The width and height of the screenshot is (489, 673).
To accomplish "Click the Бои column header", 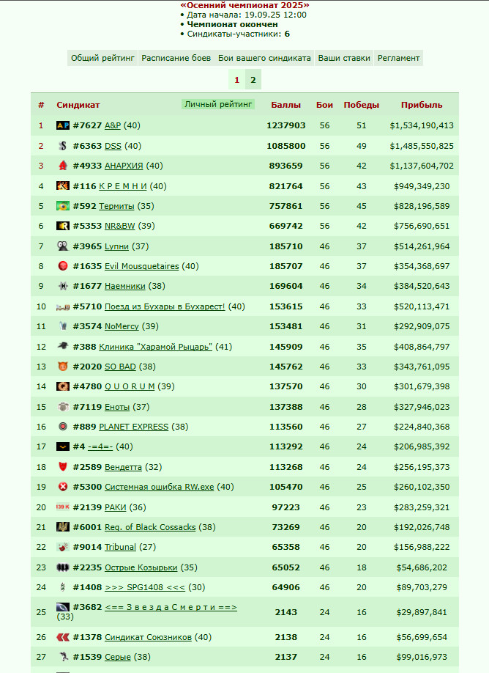I will pos(324,105).
